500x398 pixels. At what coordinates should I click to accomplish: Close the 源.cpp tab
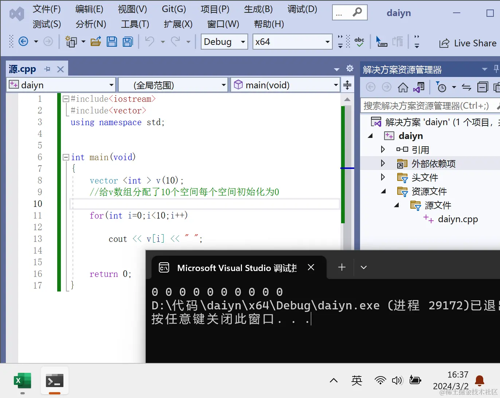pos(60,69)
